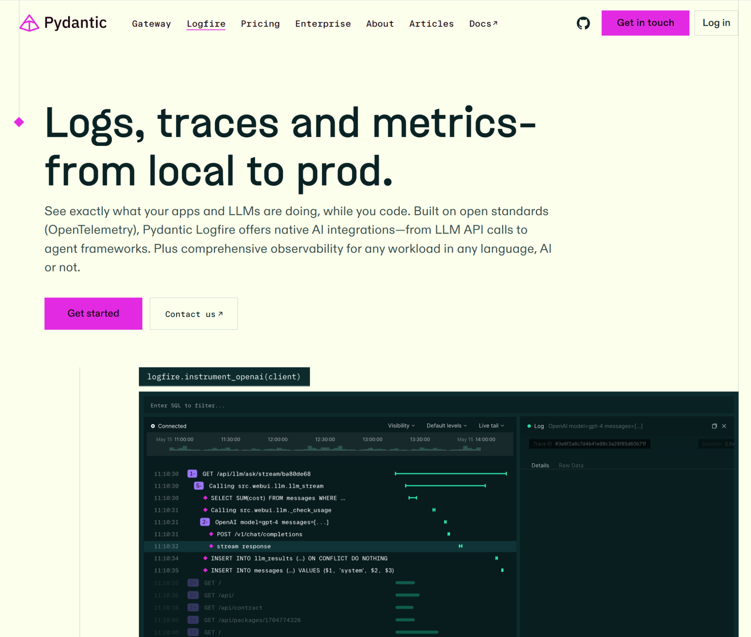The width and height of the screenshot is (751, 637).
Task: Open the Default levels dropdown
Action: coord(446,426)
